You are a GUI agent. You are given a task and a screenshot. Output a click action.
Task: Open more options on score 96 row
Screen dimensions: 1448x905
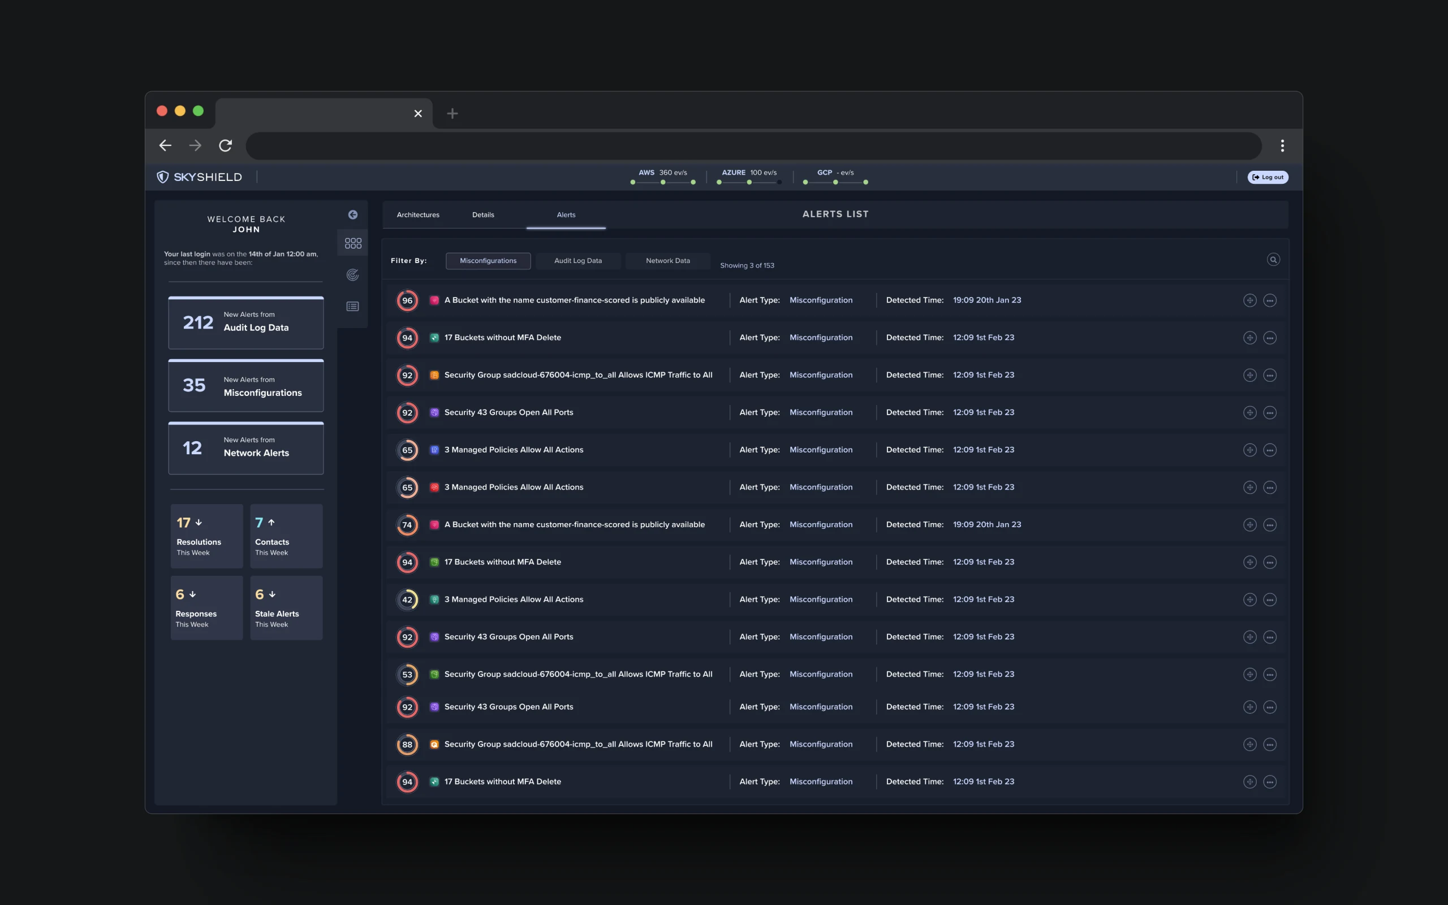(x=1270, y=300)
